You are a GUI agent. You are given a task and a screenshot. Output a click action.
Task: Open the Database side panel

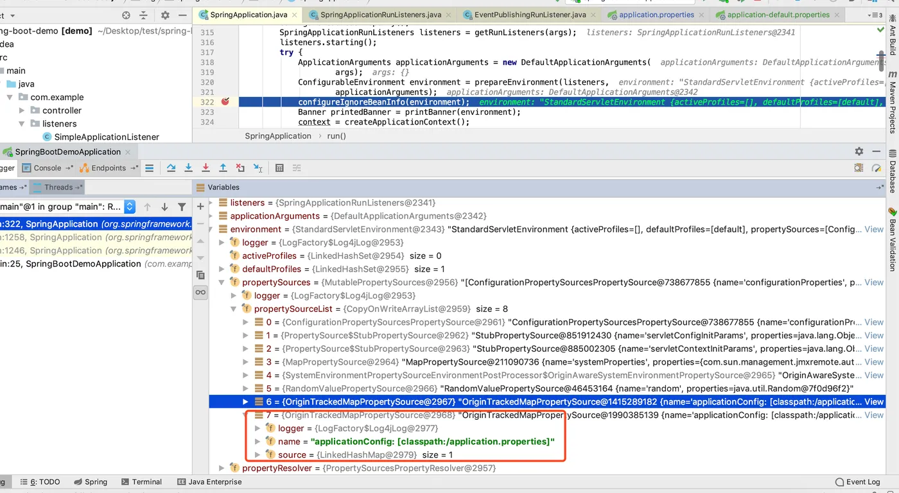click(x=892, y=170)
